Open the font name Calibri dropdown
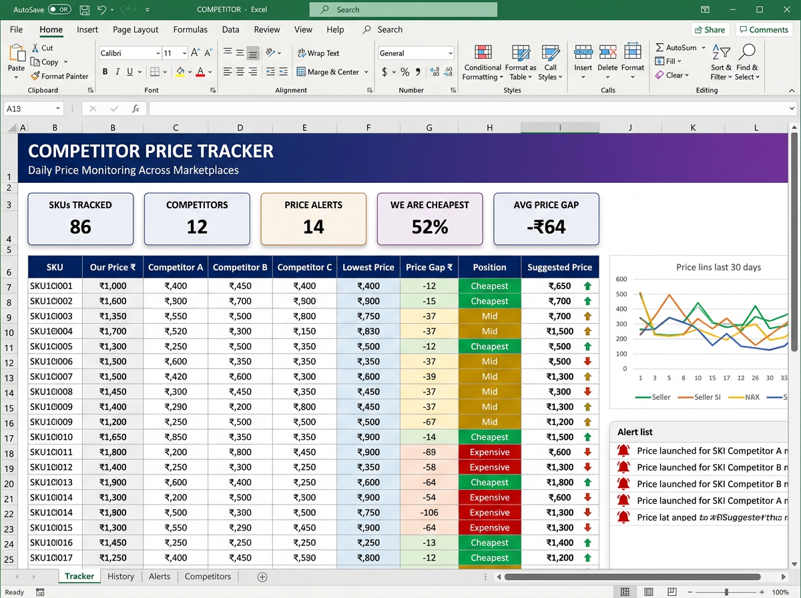801x598 pixels. pyautogui.click(x=158, y=53)
